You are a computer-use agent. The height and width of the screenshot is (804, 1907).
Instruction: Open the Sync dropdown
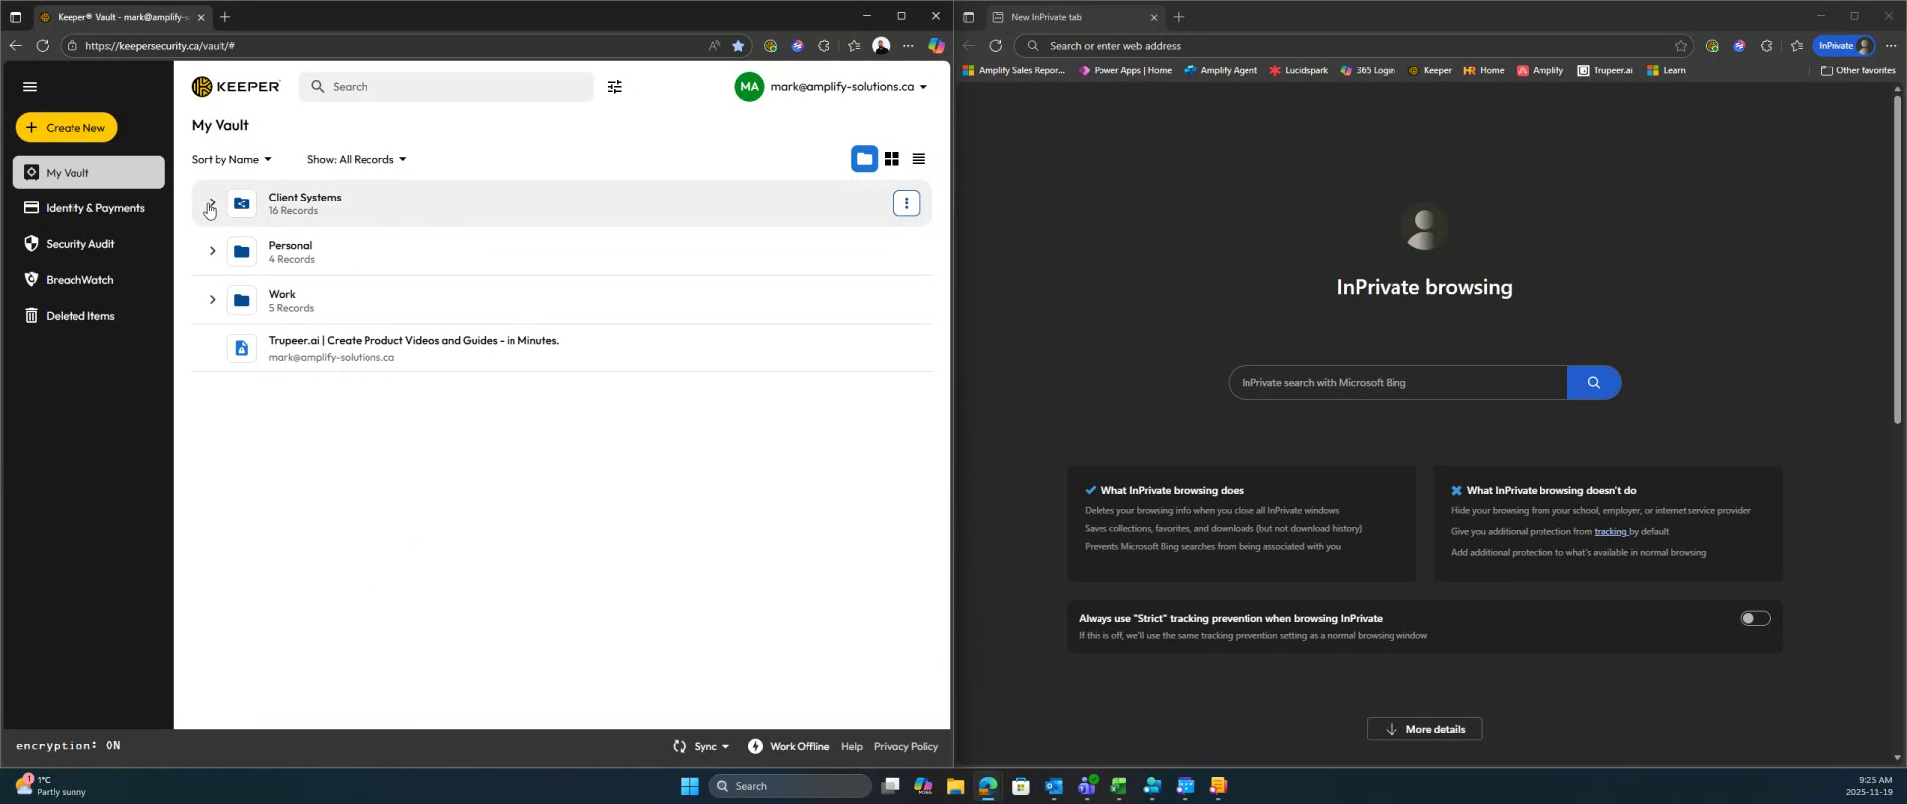[701, 747]
